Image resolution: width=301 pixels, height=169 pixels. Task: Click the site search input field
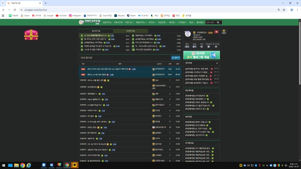(211, 22)
